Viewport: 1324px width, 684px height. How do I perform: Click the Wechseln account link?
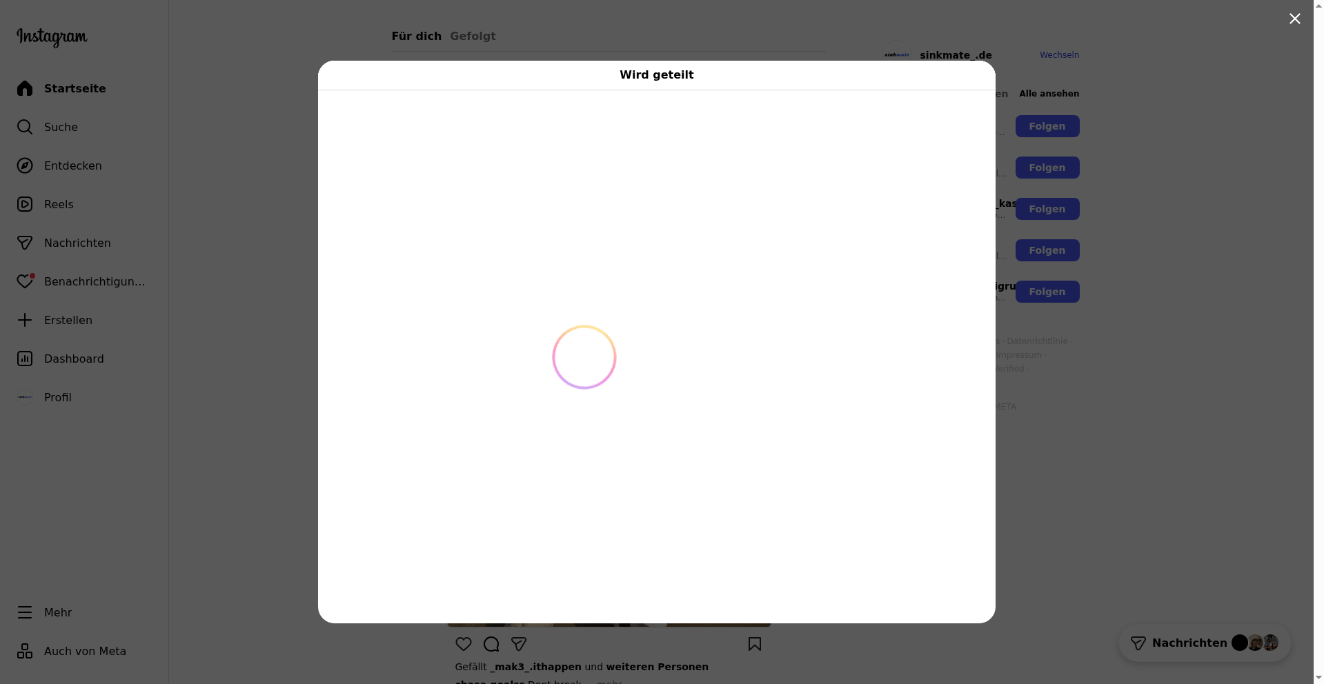click(x=1059, y=55)
